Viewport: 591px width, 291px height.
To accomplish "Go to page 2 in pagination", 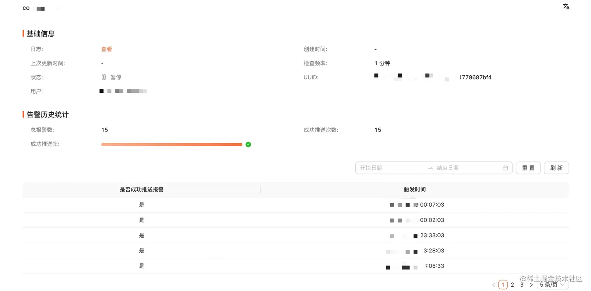I will pyautogui.click(x=512, y=285).
